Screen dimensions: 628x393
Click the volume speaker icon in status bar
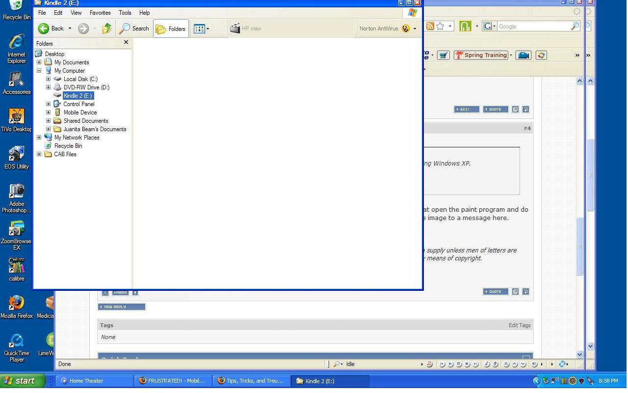click(534, 365)
